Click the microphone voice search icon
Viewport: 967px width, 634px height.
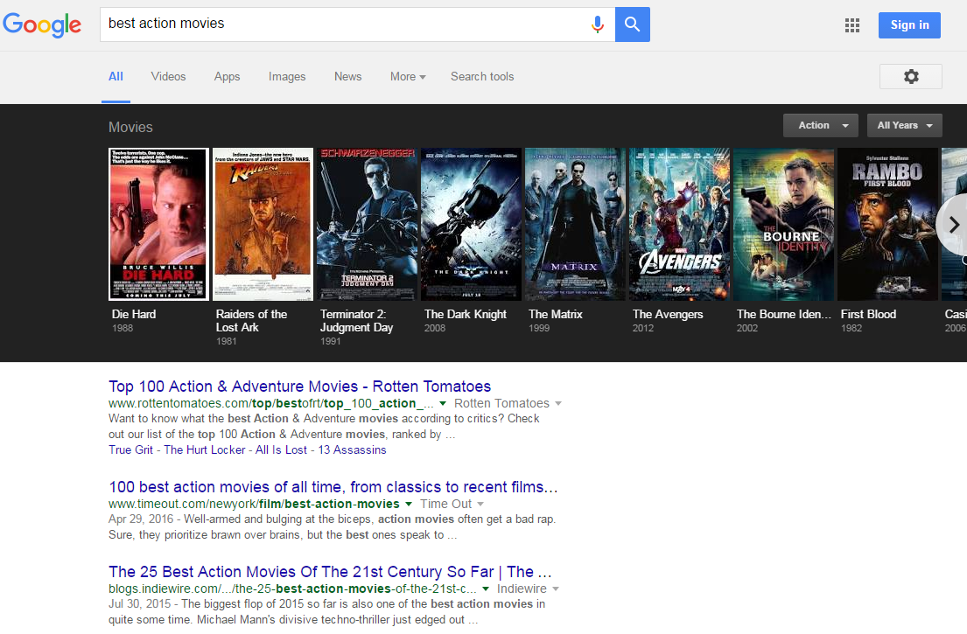(598, 24)
